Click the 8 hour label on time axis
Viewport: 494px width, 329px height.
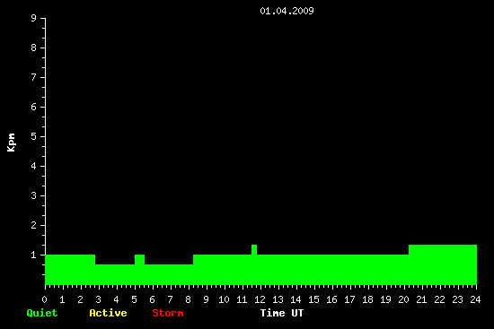coord(188,299)
